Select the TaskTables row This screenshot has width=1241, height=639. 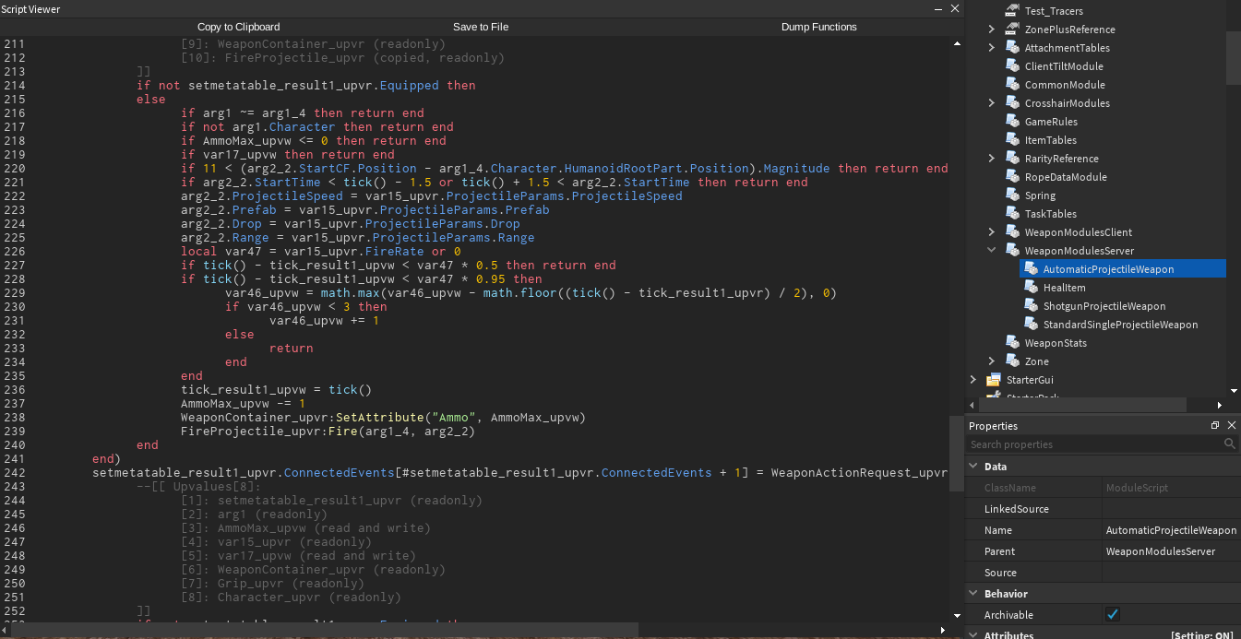(x=1096, y=214)
